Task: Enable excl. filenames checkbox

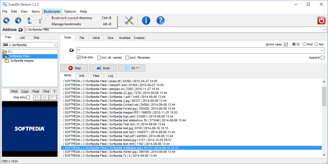Action: 127,57
